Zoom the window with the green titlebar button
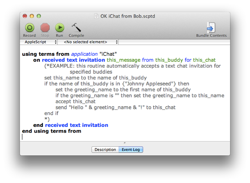 tap(38, 16)
